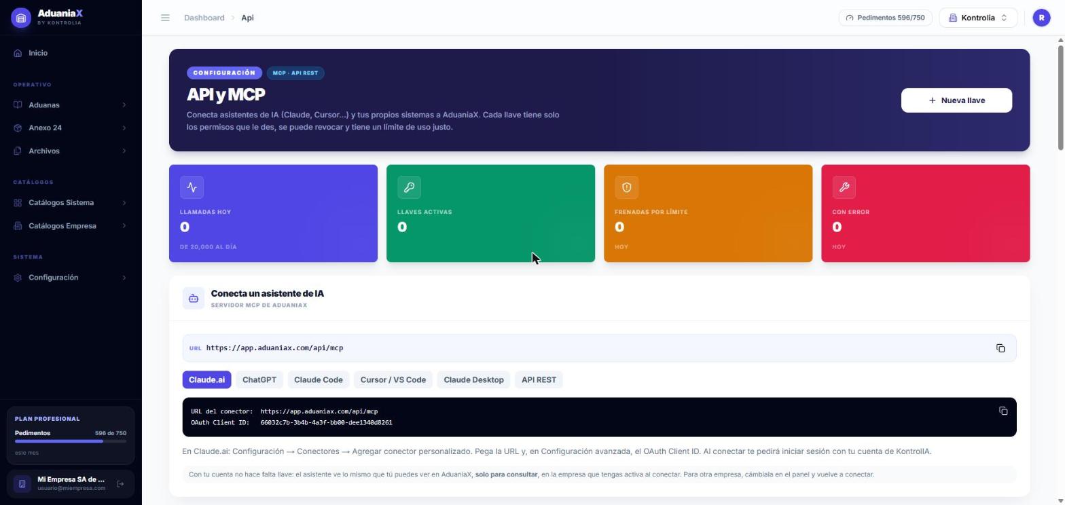Viewport: 1065px width, 505px height.
Task: Copy the connector code block
Action: pos(1003,411)
